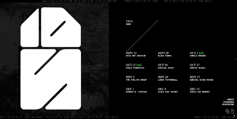The height and width of the screenshot is (119, 237).
Task: Click the small upright logo icon
Action: coord(232,111)
